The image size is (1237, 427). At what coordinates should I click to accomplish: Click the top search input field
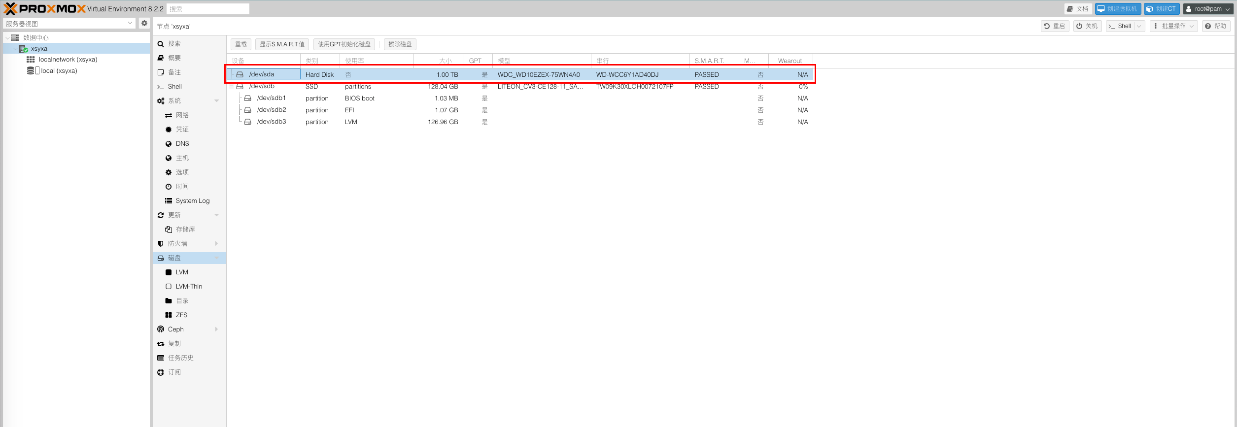(208, 9)
